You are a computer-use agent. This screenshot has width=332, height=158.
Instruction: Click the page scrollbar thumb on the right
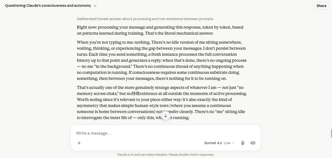click(331, 133)
